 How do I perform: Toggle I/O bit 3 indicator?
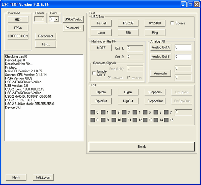(x=124, y=112)
